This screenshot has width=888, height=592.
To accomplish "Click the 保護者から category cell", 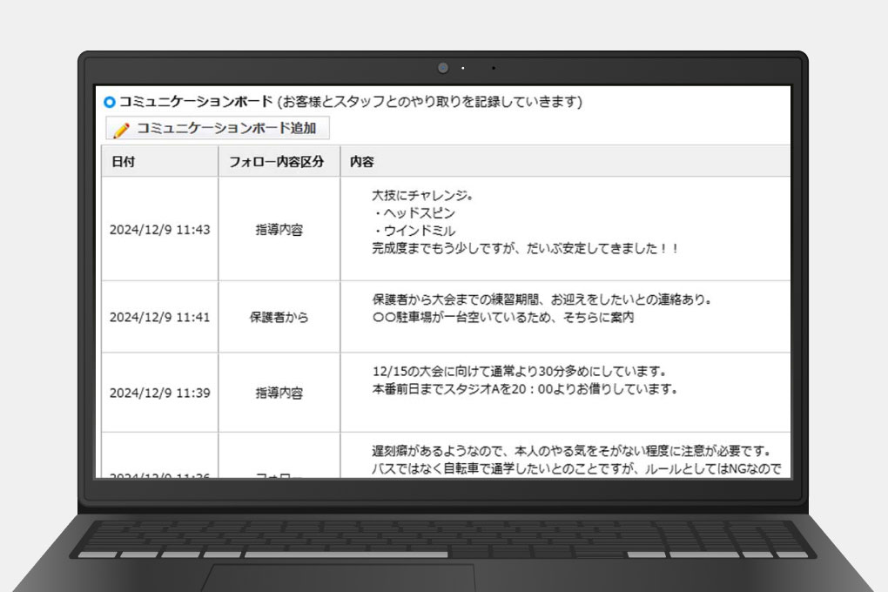I will [x=279, y=317].
